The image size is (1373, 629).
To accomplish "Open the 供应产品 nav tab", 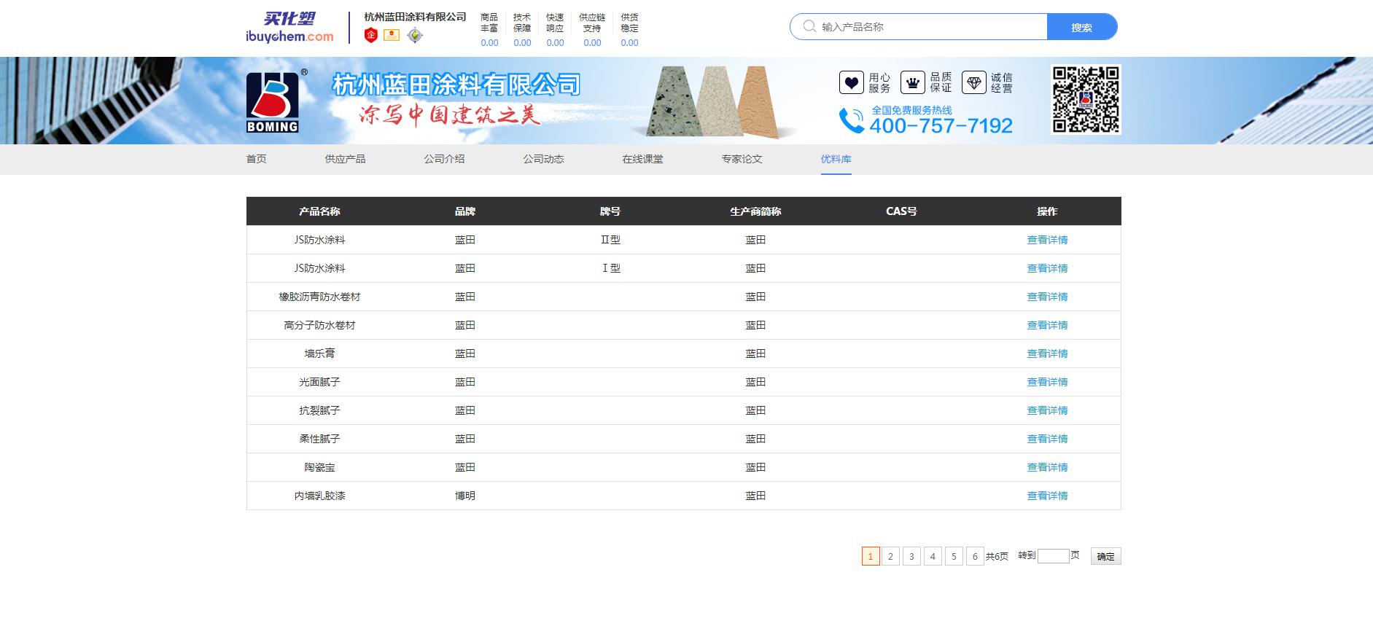I will coord(346,159).
